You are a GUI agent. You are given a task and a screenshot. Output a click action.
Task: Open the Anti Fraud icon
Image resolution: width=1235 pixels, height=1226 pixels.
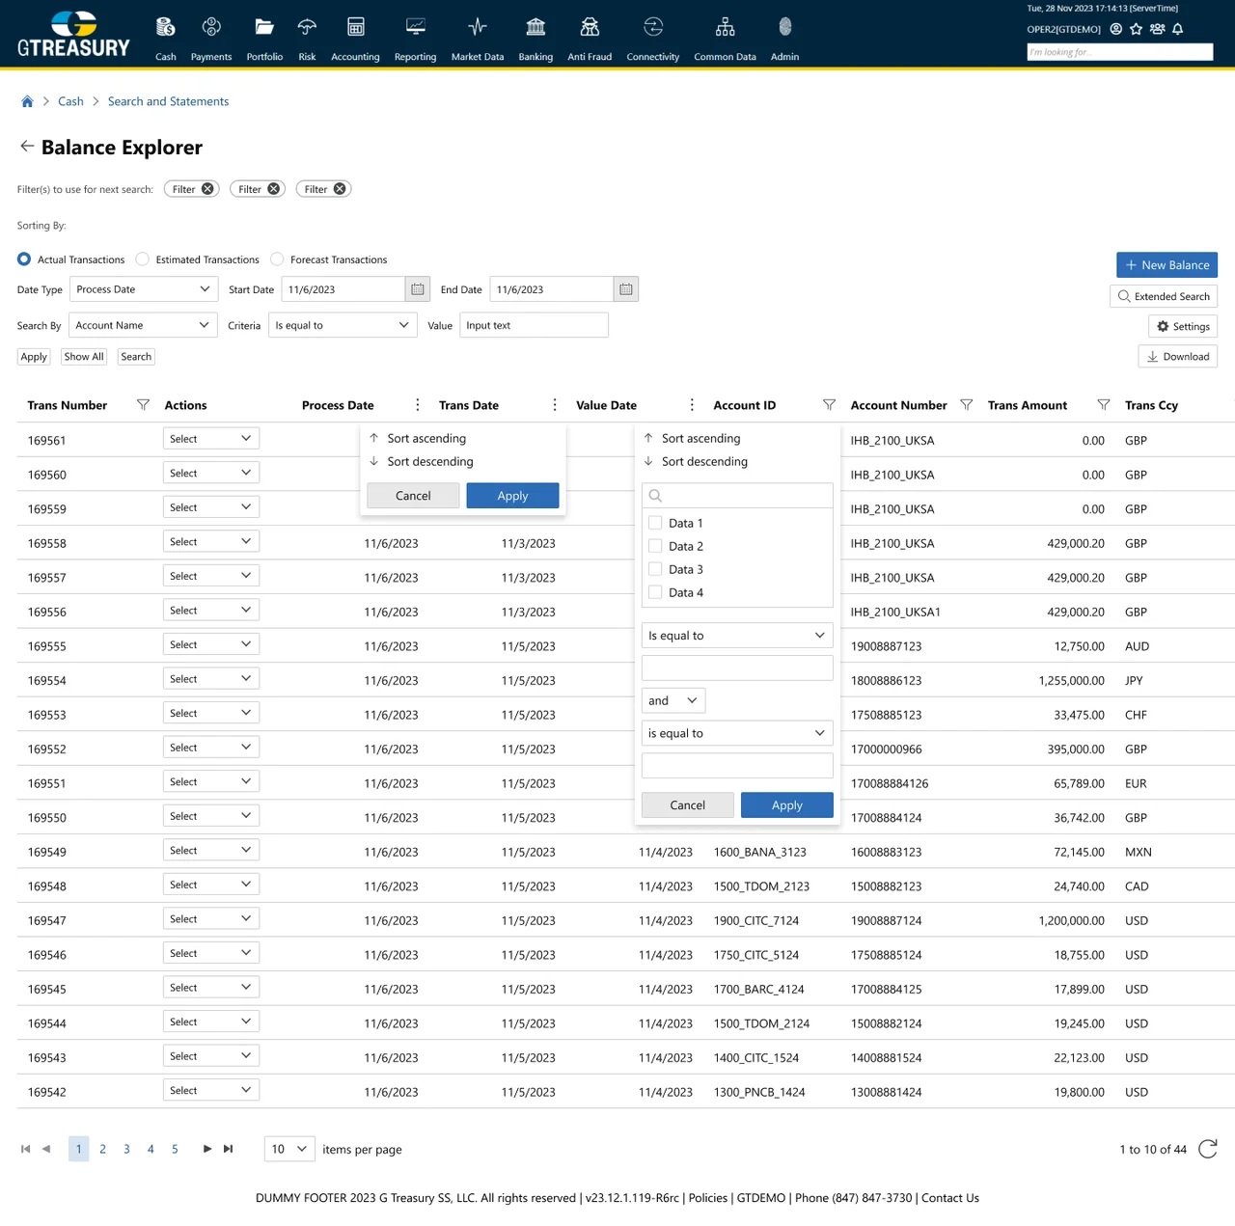(x=590, y=27)
